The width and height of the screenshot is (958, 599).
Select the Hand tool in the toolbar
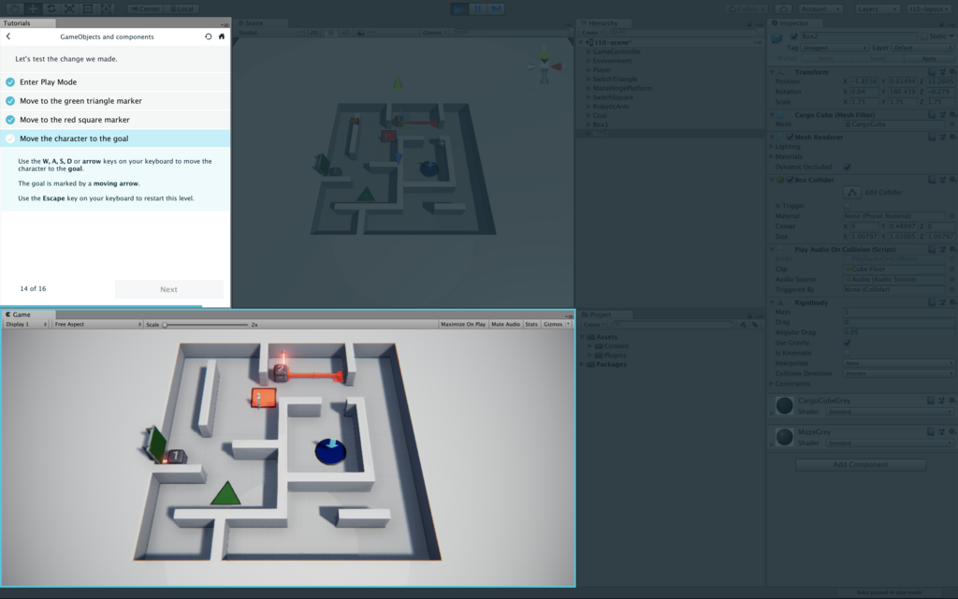[14, 8]
